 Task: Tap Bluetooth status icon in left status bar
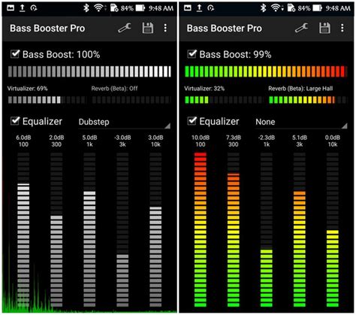[86, 8]
